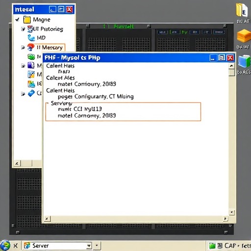
Task: Click the small arrow right of the Server box
Action: pyautogui.click(x=97, y=246)
